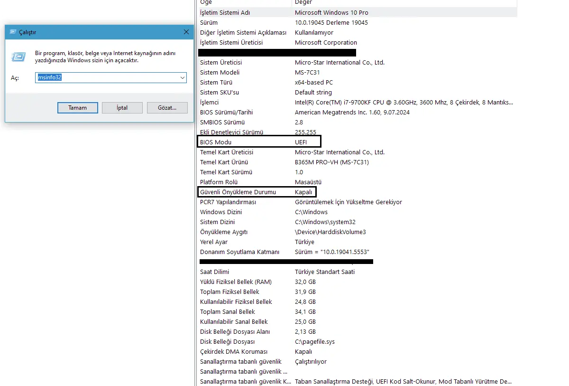569x386 pixels.
Task: Select the Sistem SKU'su row
Action: click(357, 92)
